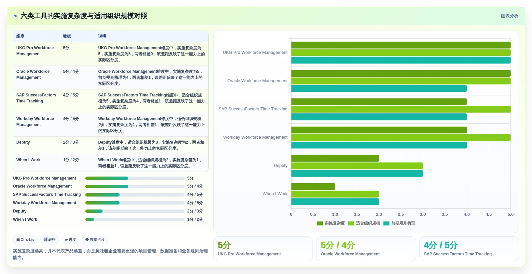This screenshot has width=532, height=274.
Task: Open the 5分 UKG Pro data card
Action: (x=263, y=249)
